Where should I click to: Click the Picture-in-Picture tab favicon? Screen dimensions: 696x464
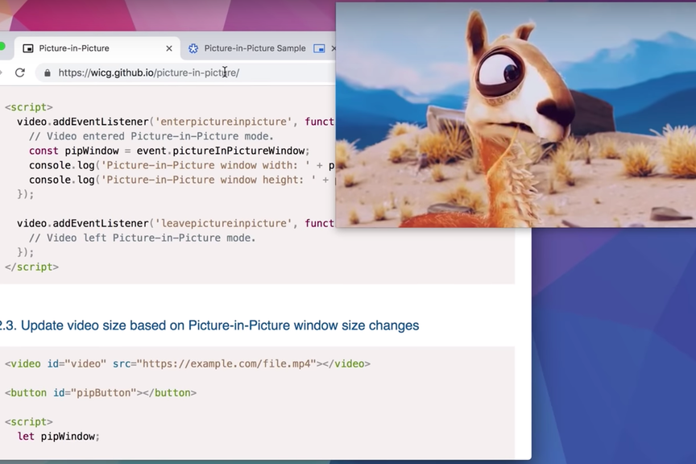click(28, 48)
